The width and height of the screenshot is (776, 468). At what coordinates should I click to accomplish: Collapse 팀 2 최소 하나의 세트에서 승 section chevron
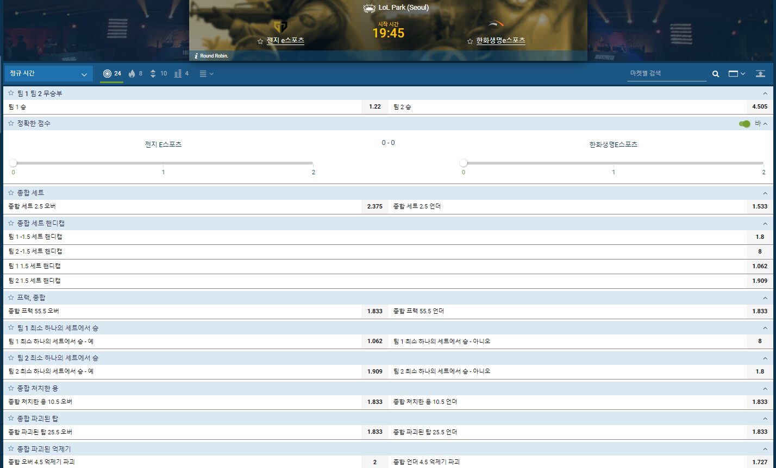click(766, 358)
